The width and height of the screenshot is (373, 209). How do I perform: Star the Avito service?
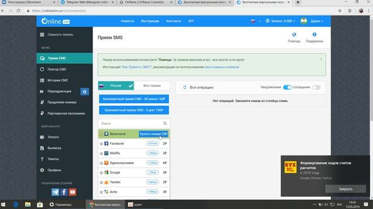coord(101,192)
